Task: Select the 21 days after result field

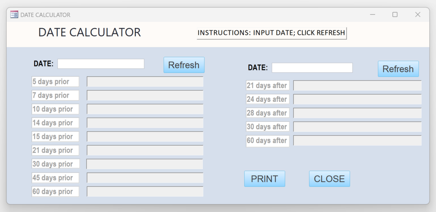Action: point(357,85)
